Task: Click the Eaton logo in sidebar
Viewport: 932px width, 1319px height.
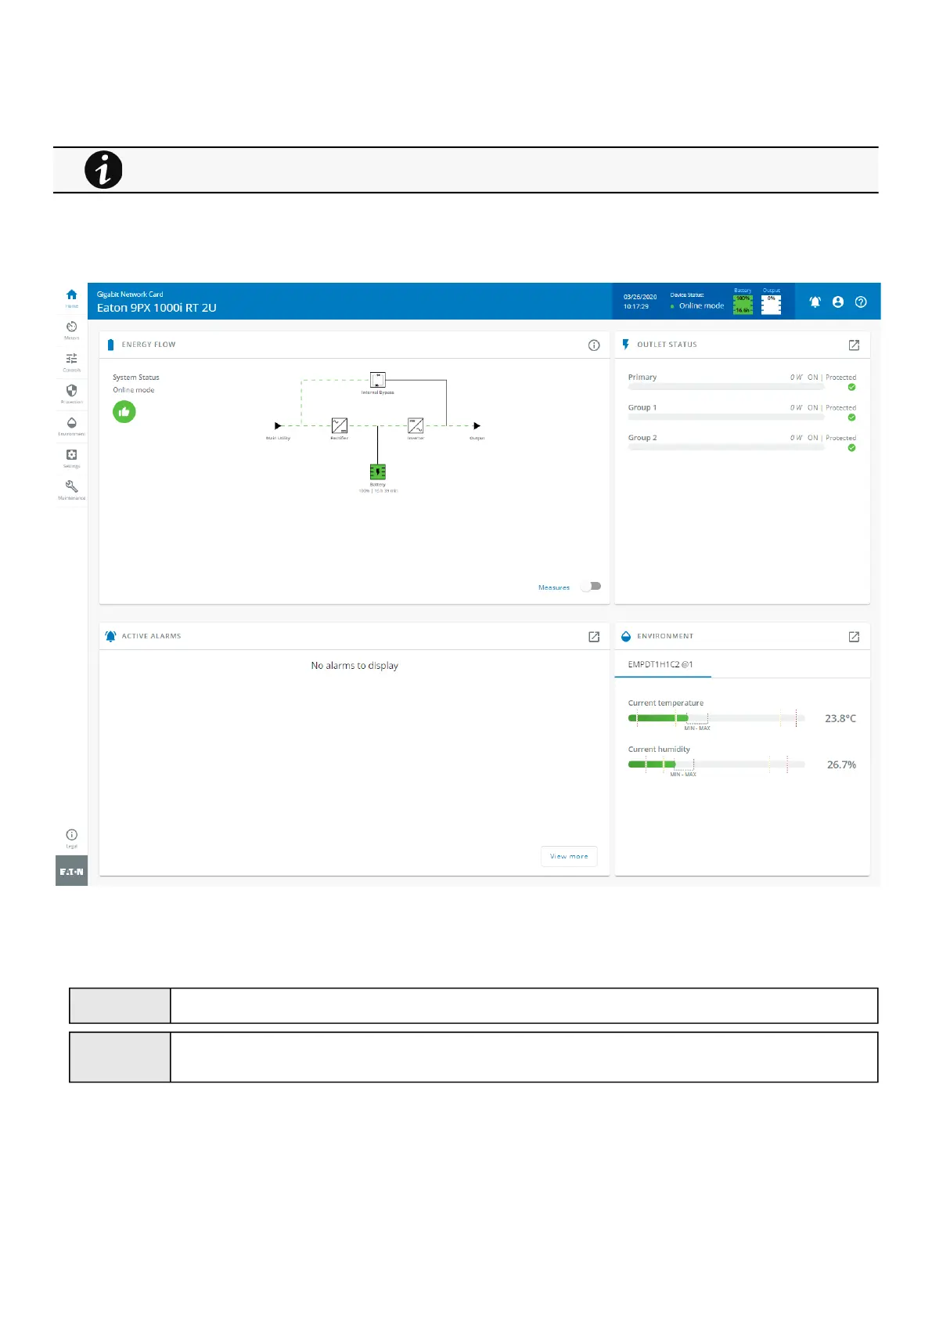Action: tap(71, 871)
